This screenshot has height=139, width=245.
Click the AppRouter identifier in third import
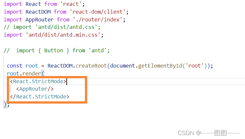pos(39,20)
